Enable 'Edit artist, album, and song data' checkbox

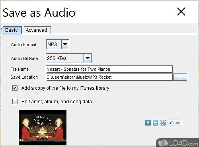point(15,102)
